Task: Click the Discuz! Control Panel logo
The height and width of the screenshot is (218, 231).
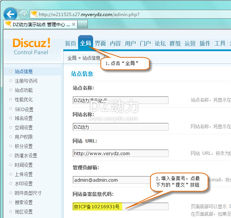Action: pos(31,46)
